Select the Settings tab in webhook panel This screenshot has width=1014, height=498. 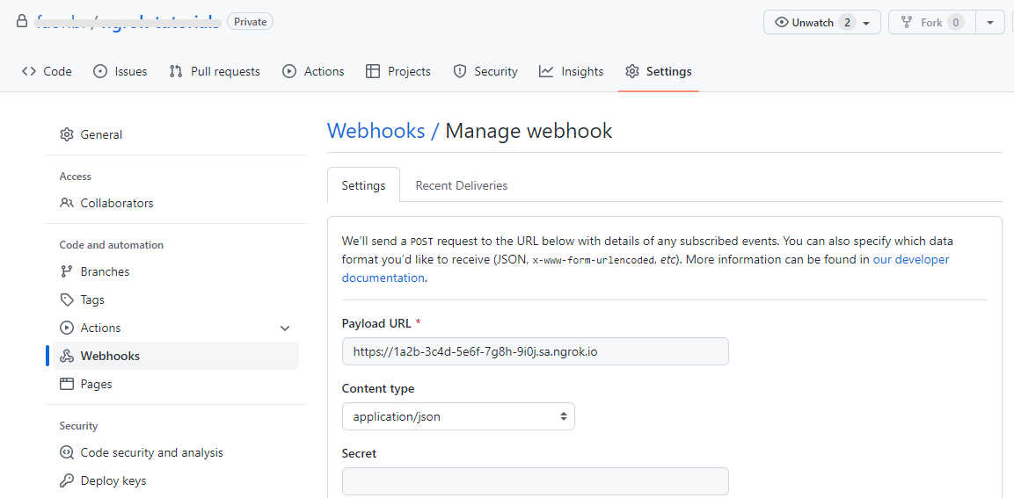pyautogui.click(x=363, y=185)
